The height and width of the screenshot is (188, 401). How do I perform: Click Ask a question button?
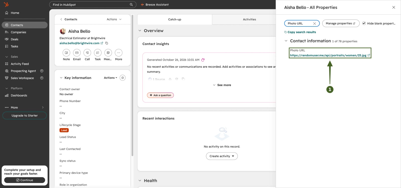(160, 95)
